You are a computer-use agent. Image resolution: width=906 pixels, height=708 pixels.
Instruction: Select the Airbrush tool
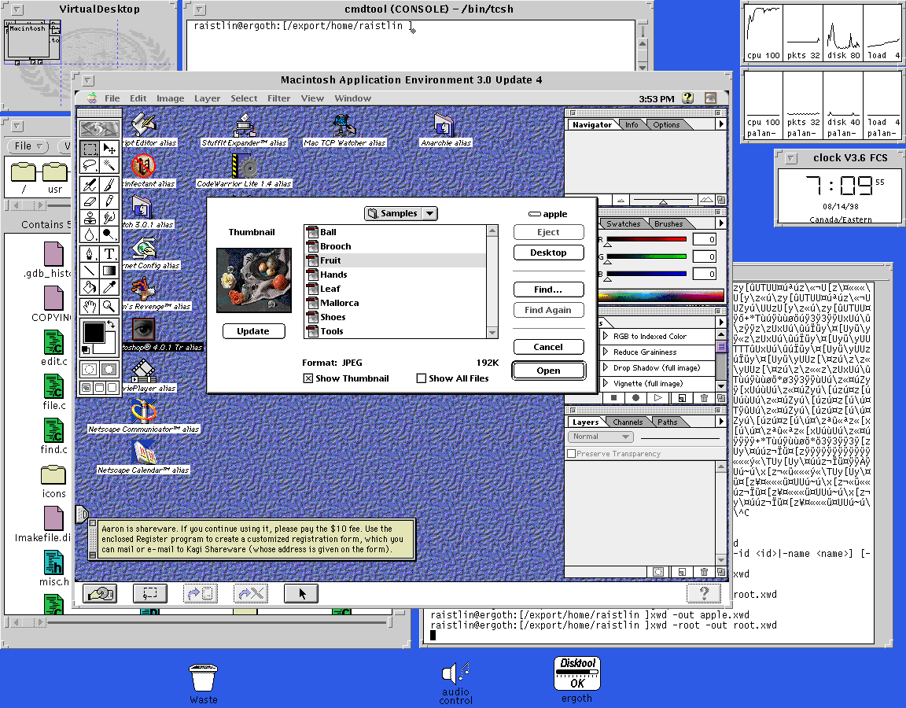pos(90,184)
